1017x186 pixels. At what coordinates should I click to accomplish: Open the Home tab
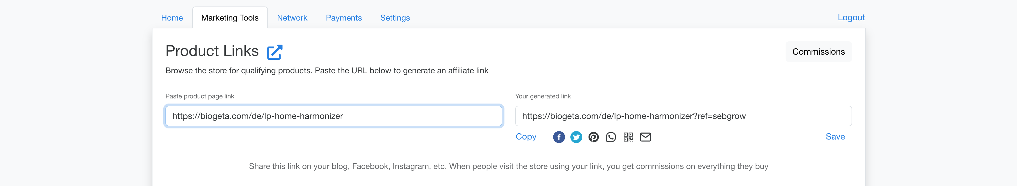click(x=172, y=18)
